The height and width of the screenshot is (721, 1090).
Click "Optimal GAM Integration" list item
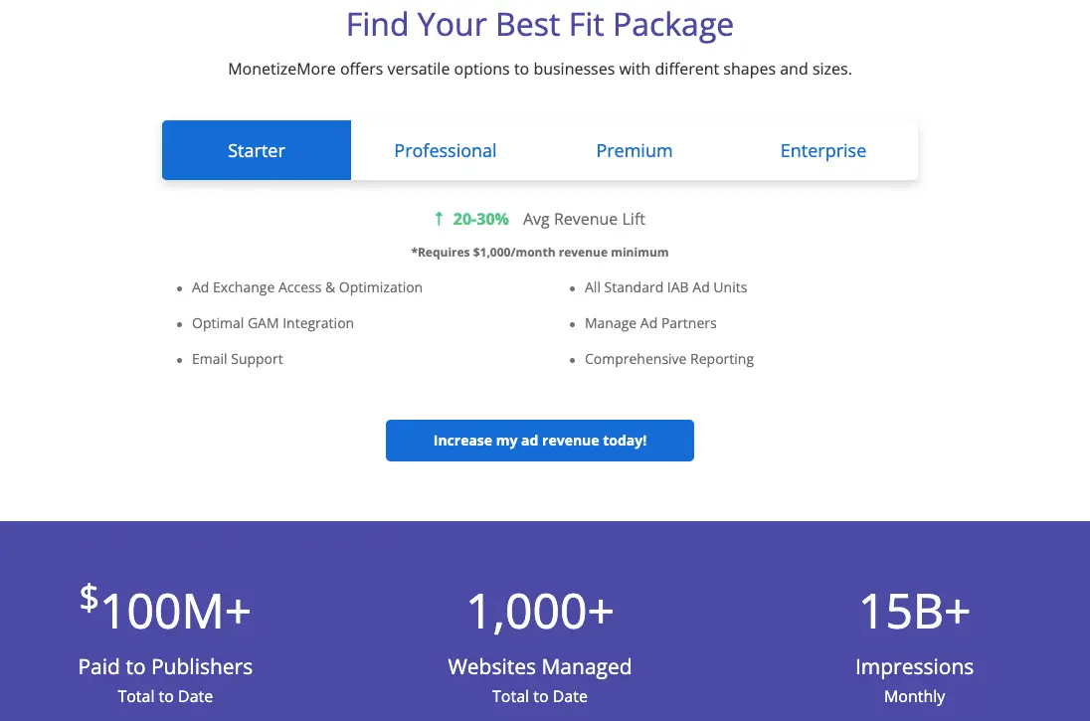(272, 323)
